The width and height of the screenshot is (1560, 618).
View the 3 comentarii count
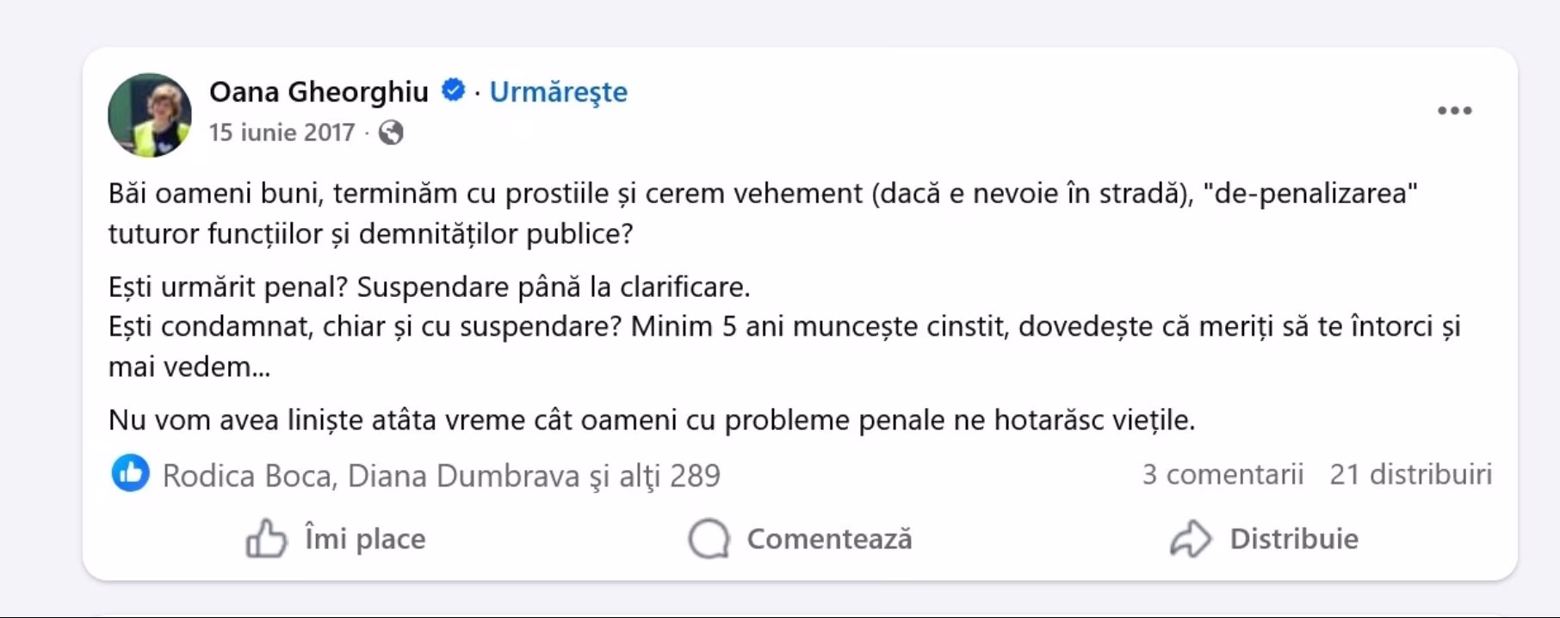[x=1223, y=474]
